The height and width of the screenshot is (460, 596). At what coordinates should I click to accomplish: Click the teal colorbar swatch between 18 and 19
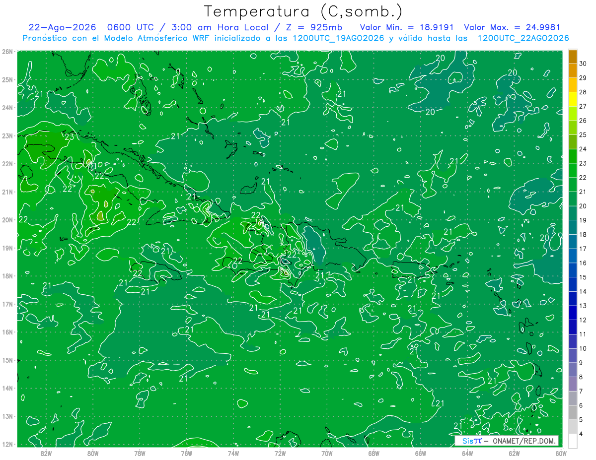(573, 227)
